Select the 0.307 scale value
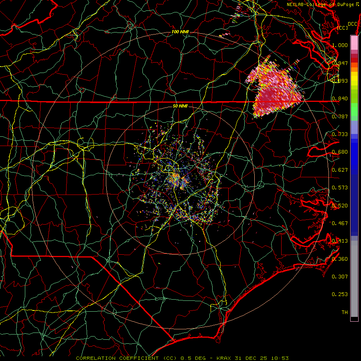Image resolution: width=361 pixels, height=361 pixels. point(340,277)
